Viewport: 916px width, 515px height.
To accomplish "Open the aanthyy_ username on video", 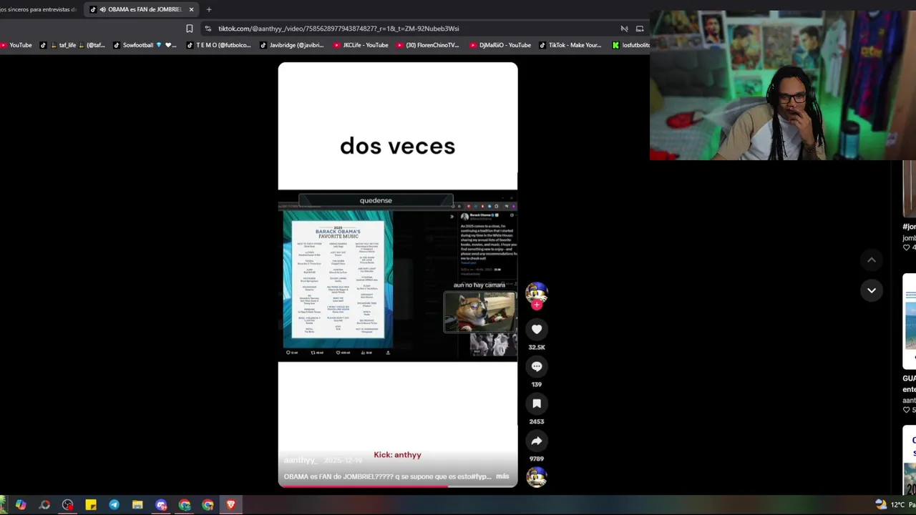I will 300,460.
